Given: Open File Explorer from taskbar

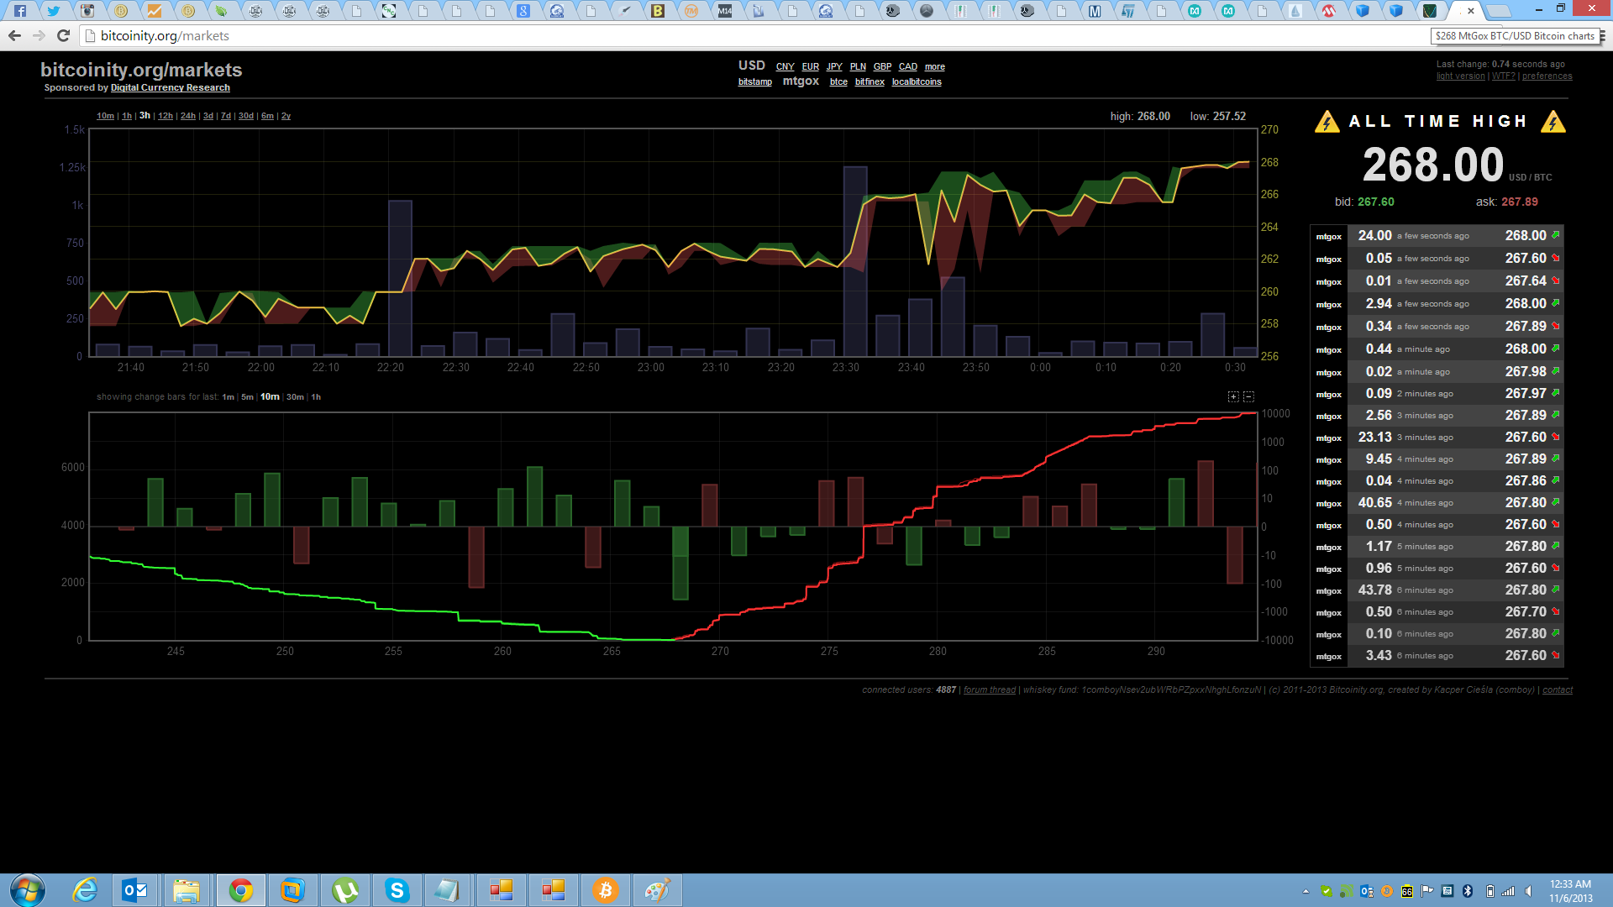Looking at the screenshot, I should (187, 890).
